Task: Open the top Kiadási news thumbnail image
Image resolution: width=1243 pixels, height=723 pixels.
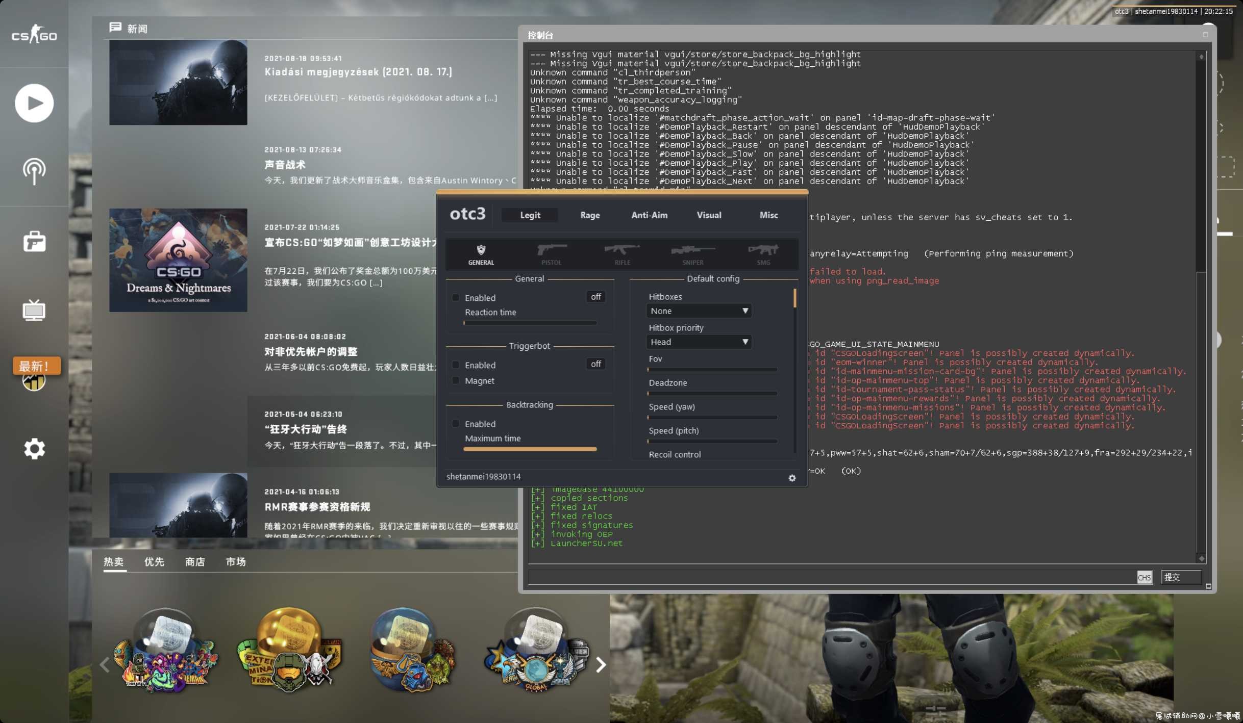Action: tap(178, 82)
